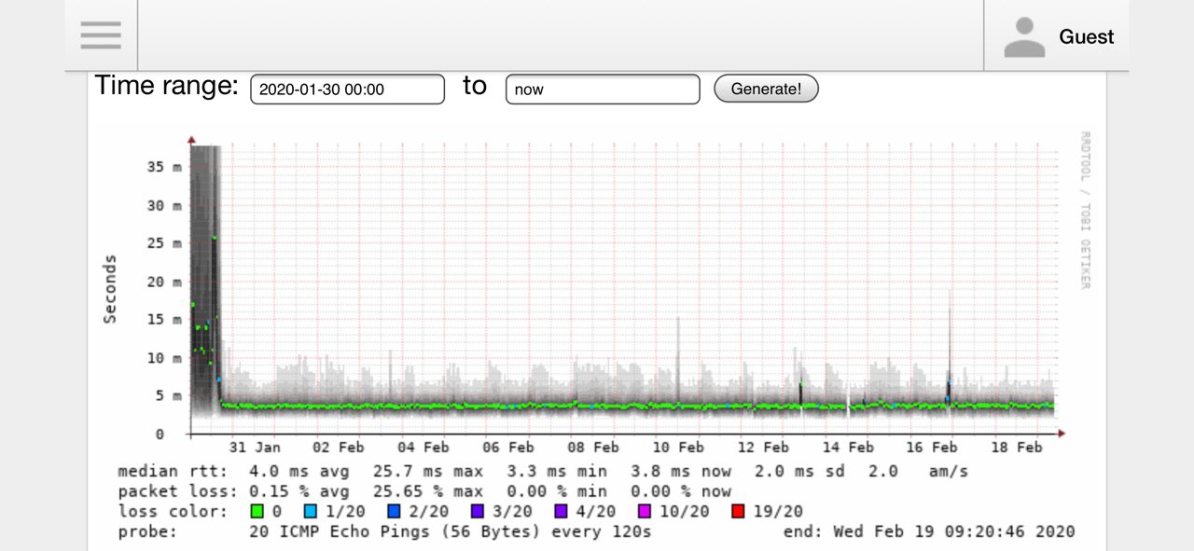
Task: Click the 10 m y-axis value
Action: click(165, 358)
